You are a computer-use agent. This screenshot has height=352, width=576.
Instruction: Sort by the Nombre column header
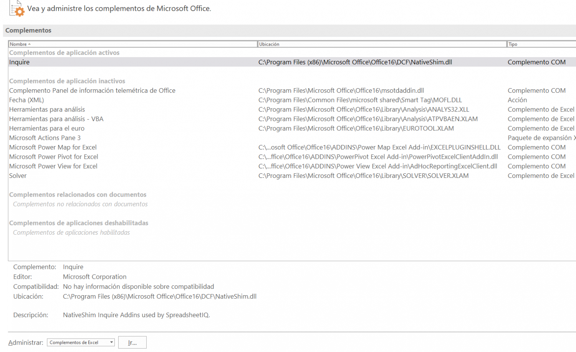(133, 44)
